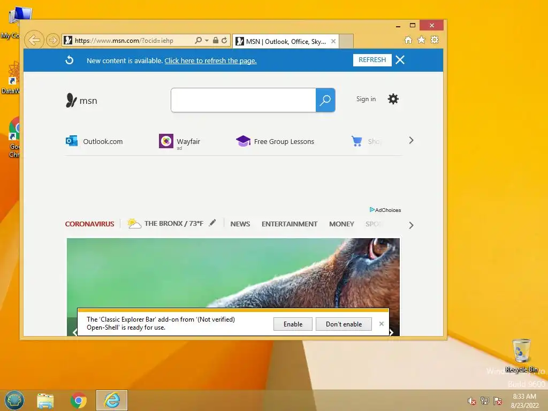Launch Google Chrome from taskbar

(78, 400)
